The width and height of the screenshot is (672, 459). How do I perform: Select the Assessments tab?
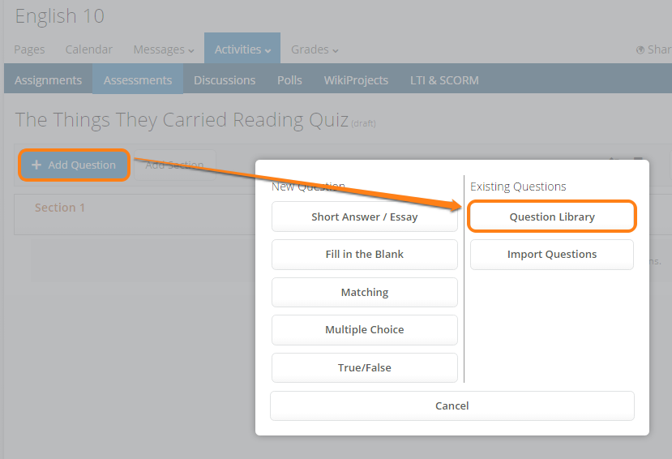138,80
